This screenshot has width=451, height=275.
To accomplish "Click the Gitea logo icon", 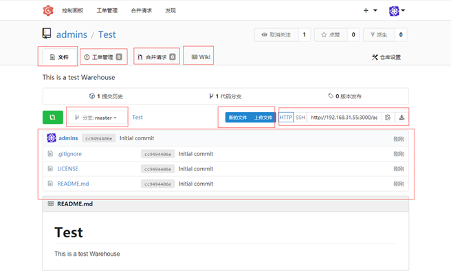I will pos(48,10).
